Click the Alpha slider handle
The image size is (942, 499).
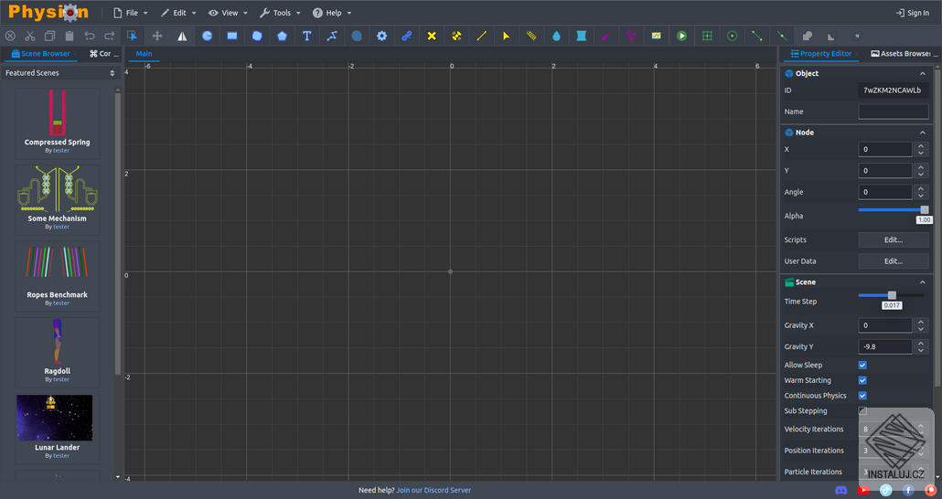(925, 209)
